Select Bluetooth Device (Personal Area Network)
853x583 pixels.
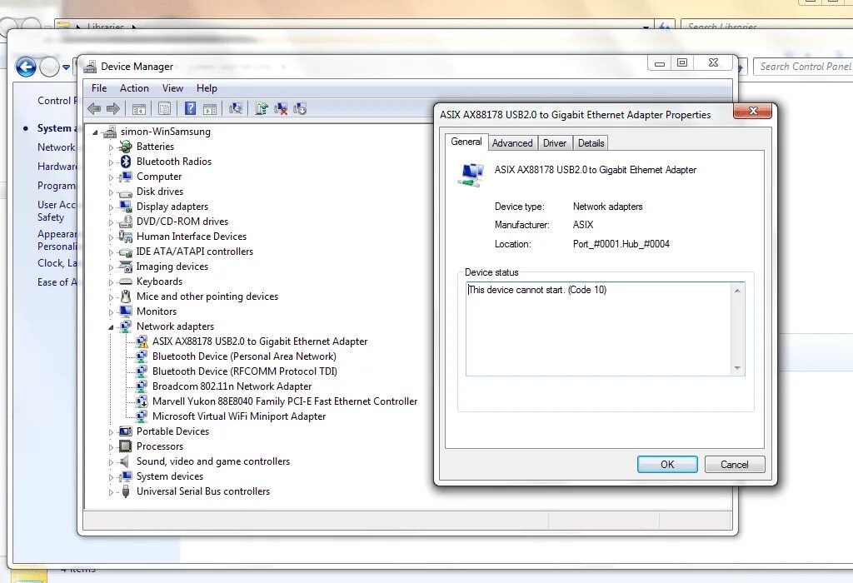coord(244,356)
